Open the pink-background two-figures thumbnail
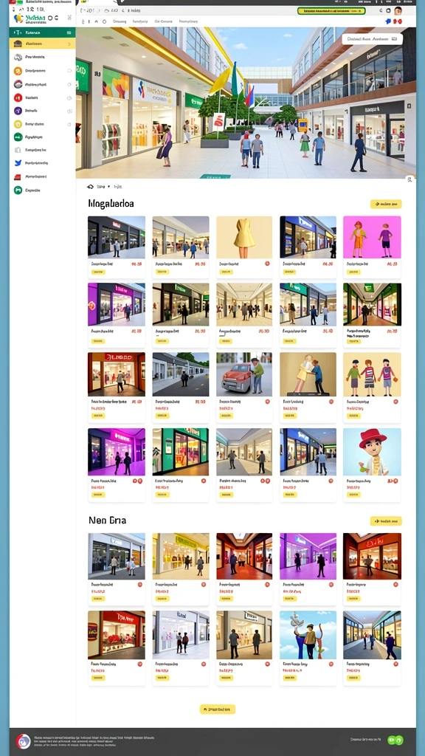 (372, 237)
